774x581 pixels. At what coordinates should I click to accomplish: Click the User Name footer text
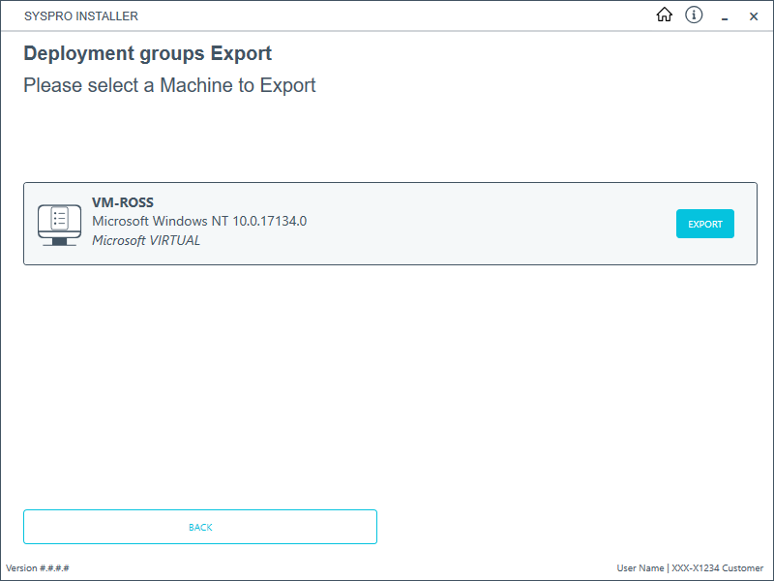click(640, 568)
